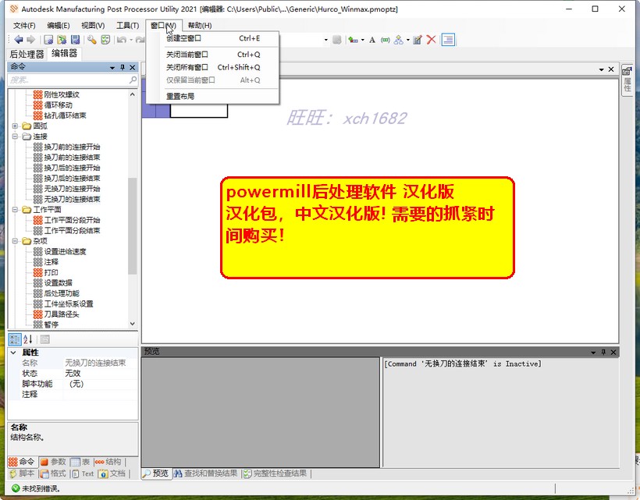Click the command tree vertical scrollbar thumb
This screenshot has width=640, height=500.
(x=132, y=226)
